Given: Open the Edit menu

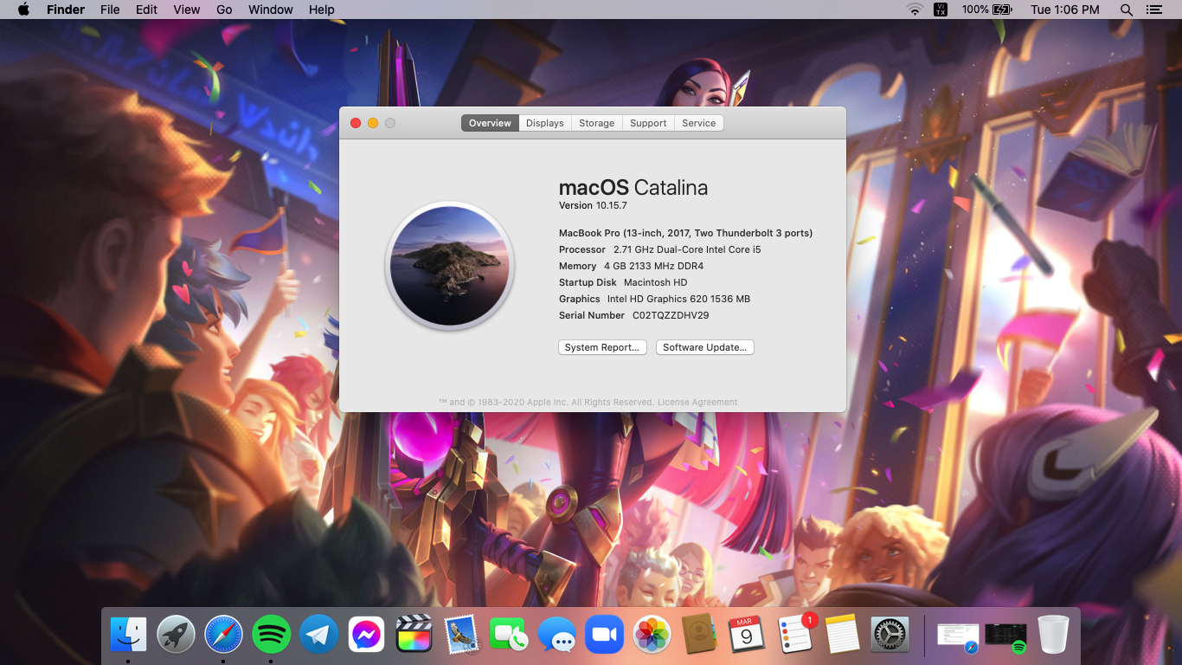Looking at the screenshot, I should [146, 10].
